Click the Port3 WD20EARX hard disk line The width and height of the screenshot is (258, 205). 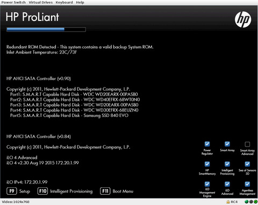click(74, 105)
